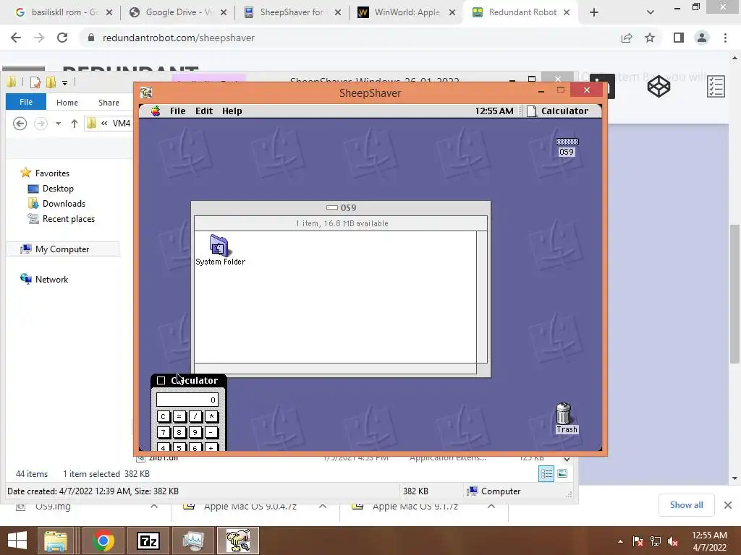Open the File menu in Mac OS
741x555 pixels.
tap(178, 111)
